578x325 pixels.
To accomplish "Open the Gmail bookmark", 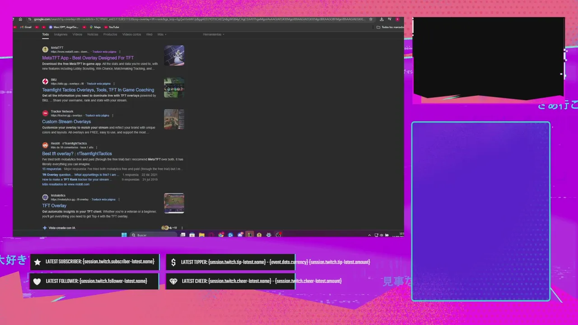I will click(25, 27).
